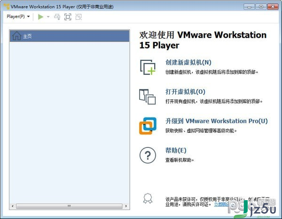Click the house icon beside 主页

pyautogui.click(x=17, y=36)
